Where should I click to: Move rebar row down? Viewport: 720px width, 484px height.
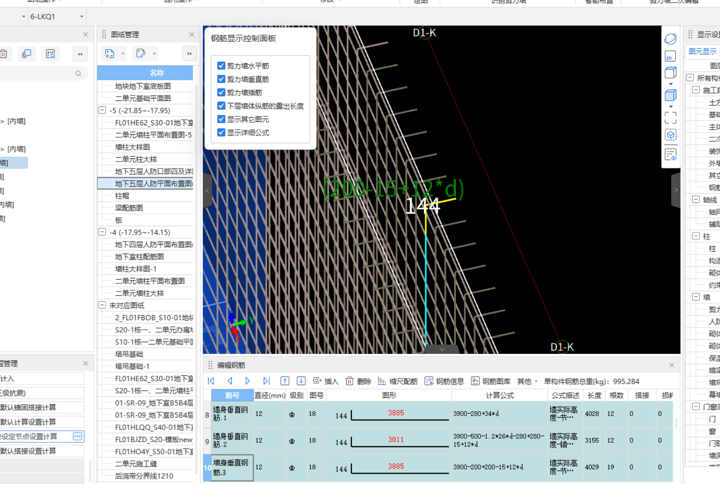(x=301, y=381)
